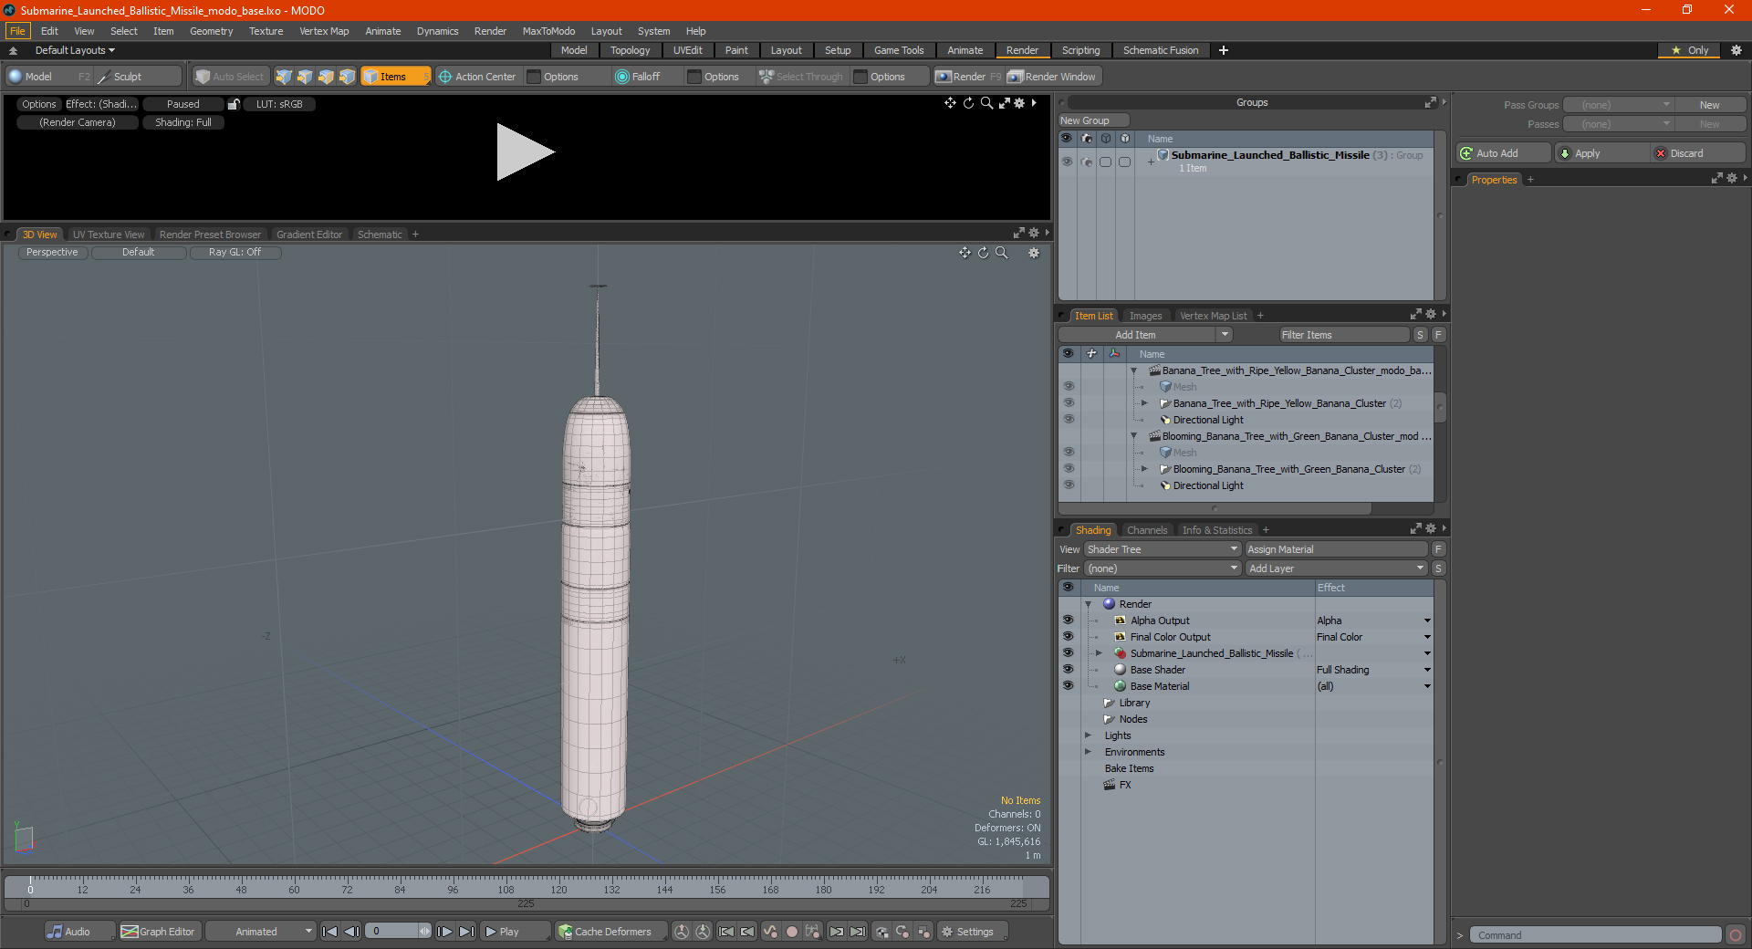Open Audio options
Image resolution: width=1752 pixels, height=949 pixels.
point(79,932)
